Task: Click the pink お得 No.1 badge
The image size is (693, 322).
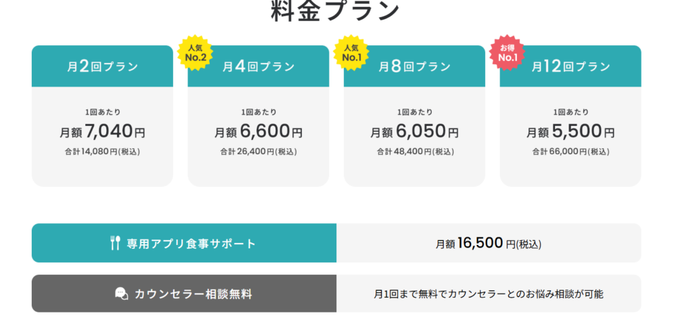Action: (507, 51)
